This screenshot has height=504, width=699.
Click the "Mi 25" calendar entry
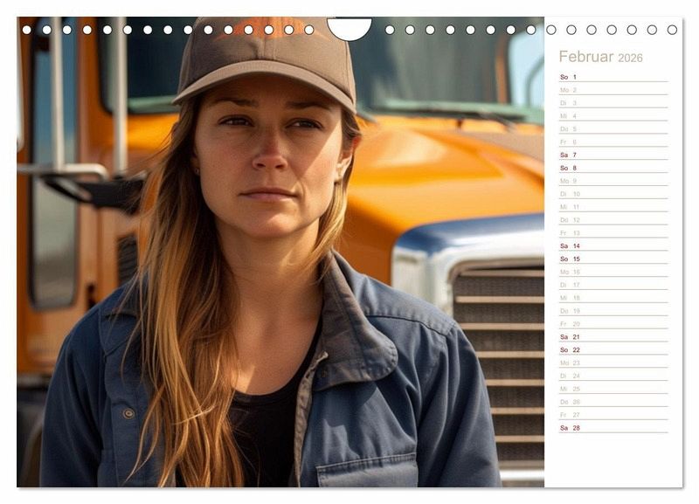(x=613, y=389)
